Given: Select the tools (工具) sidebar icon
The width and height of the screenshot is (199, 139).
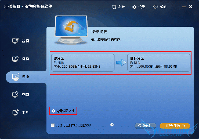Looking at the screenshot, I should [x=16, y=112].
